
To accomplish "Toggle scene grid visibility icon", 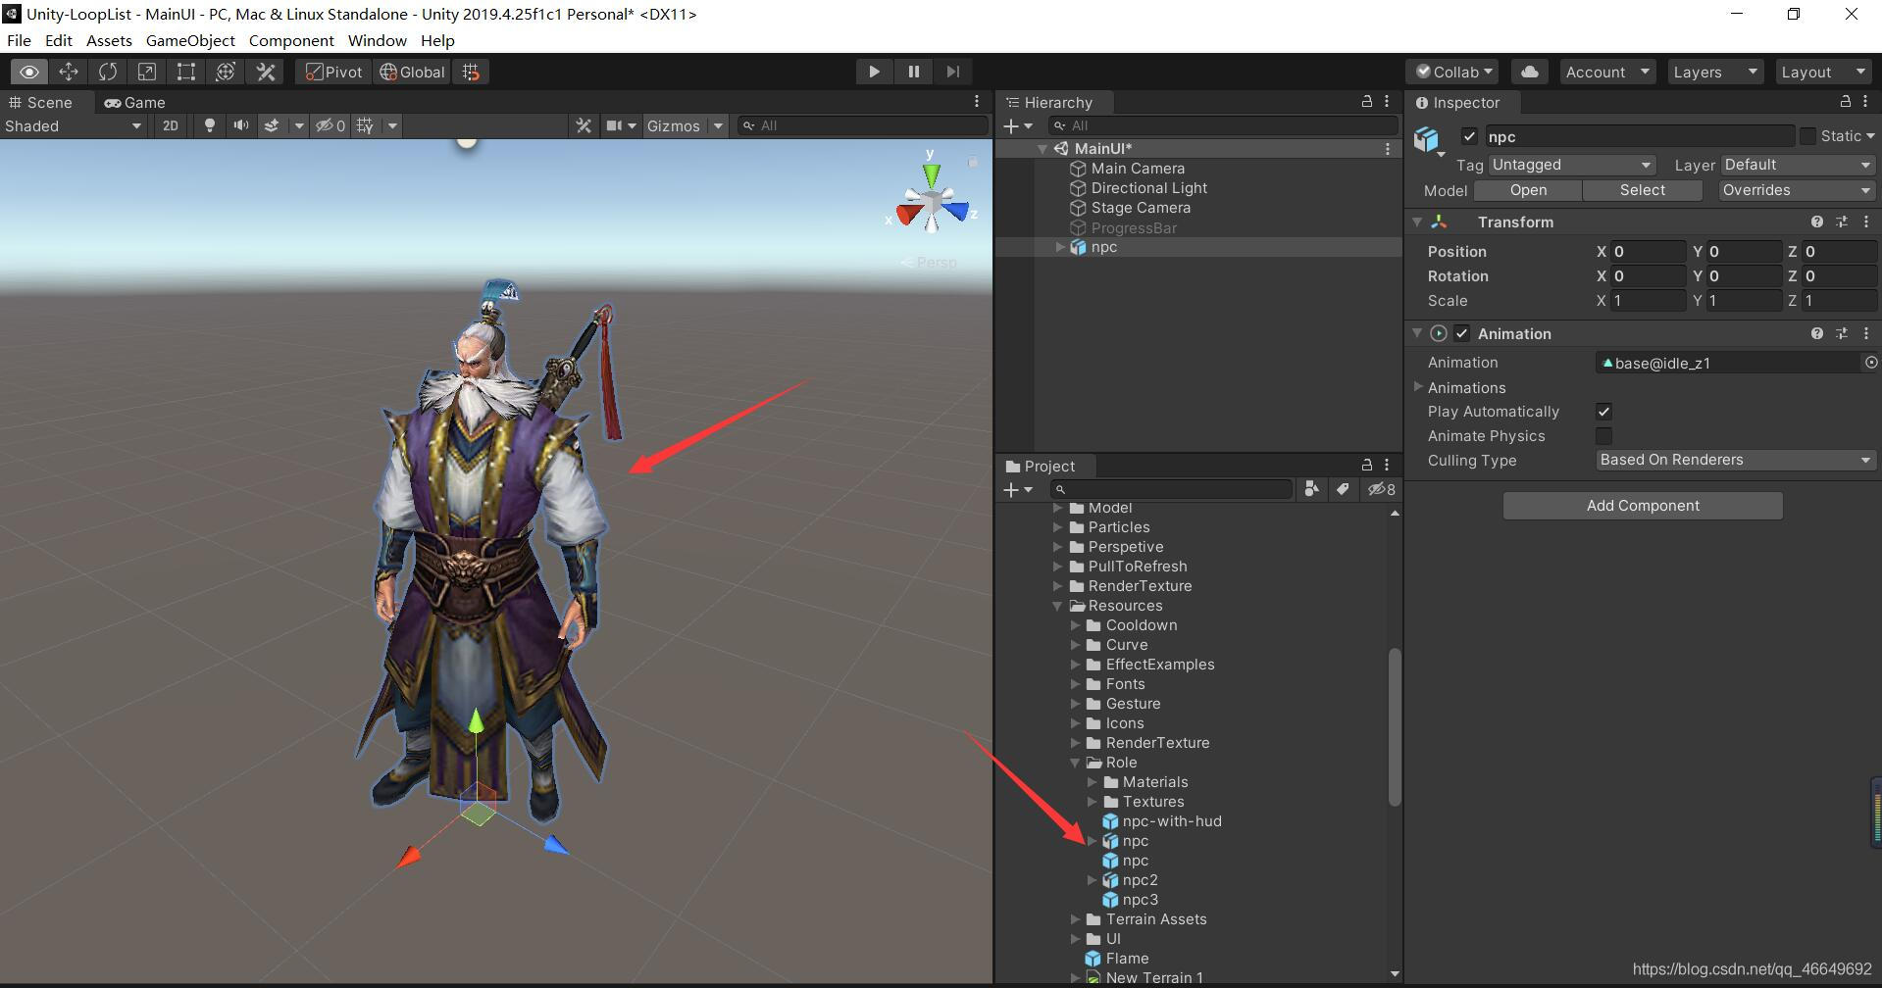I will click(365, 125).
